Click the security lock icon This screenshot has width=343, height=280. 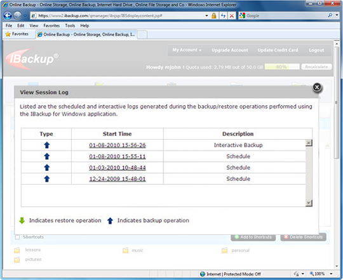(x=214, y=16)
